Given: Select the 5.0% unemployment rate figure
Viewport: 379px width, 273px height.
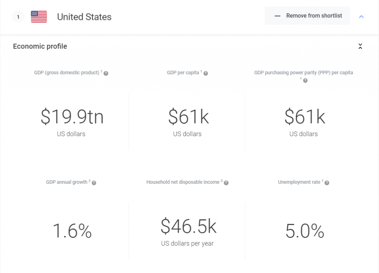Looking at the screenshot, I should (305, 231).
